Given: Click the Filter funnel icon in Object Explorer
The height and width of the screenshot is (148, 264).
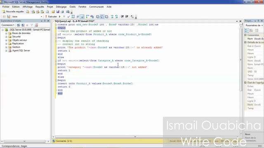Looking at the screenshot, I should click(32, 25).
